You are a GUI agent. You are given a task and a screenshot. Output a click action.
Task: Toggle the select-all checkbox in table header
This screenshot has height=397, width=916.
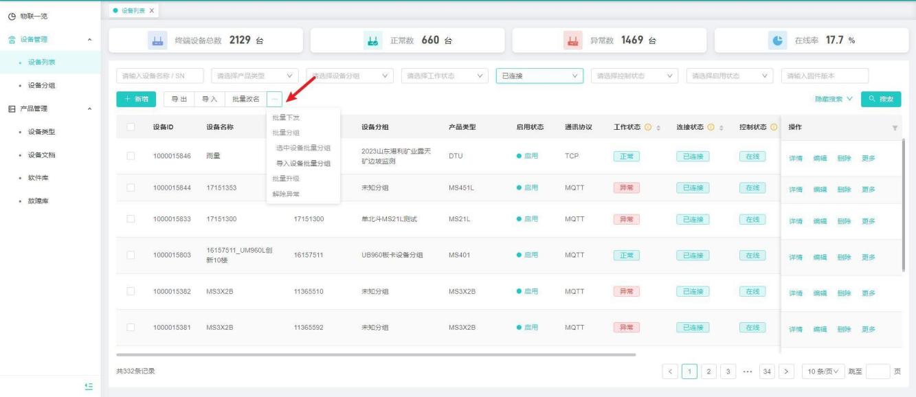click(x=131, y=127)
